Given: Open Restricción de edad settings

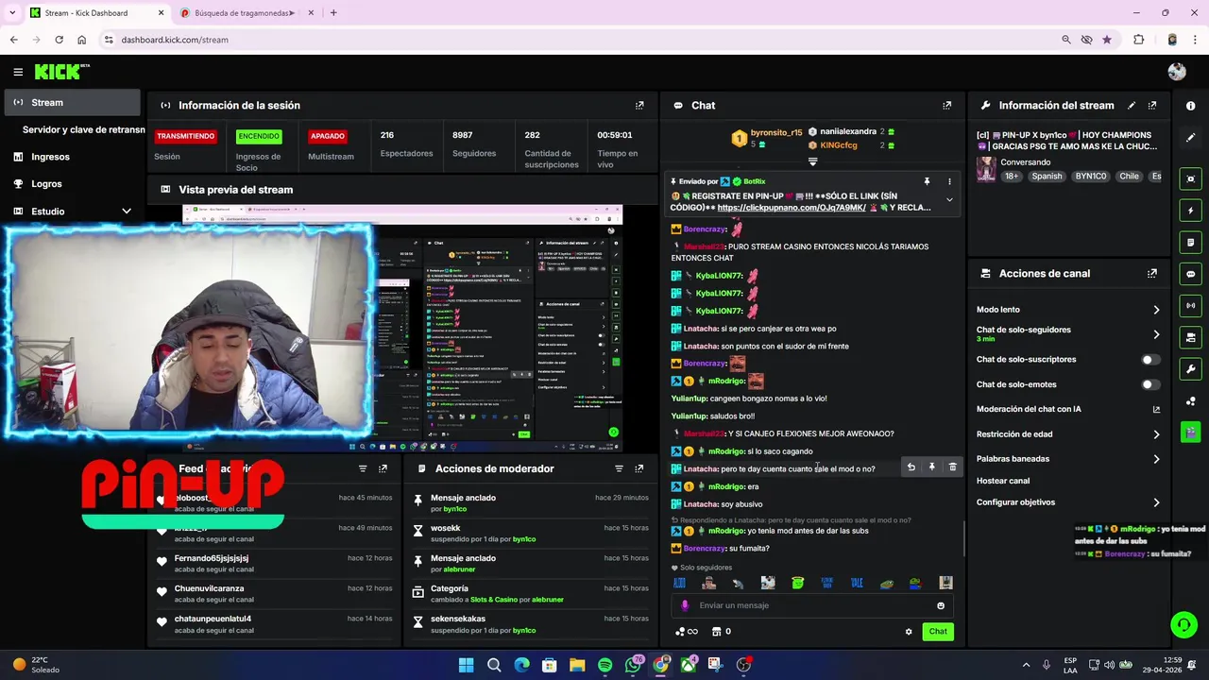Looking at the screenshot, I should tap(1068, 434).
